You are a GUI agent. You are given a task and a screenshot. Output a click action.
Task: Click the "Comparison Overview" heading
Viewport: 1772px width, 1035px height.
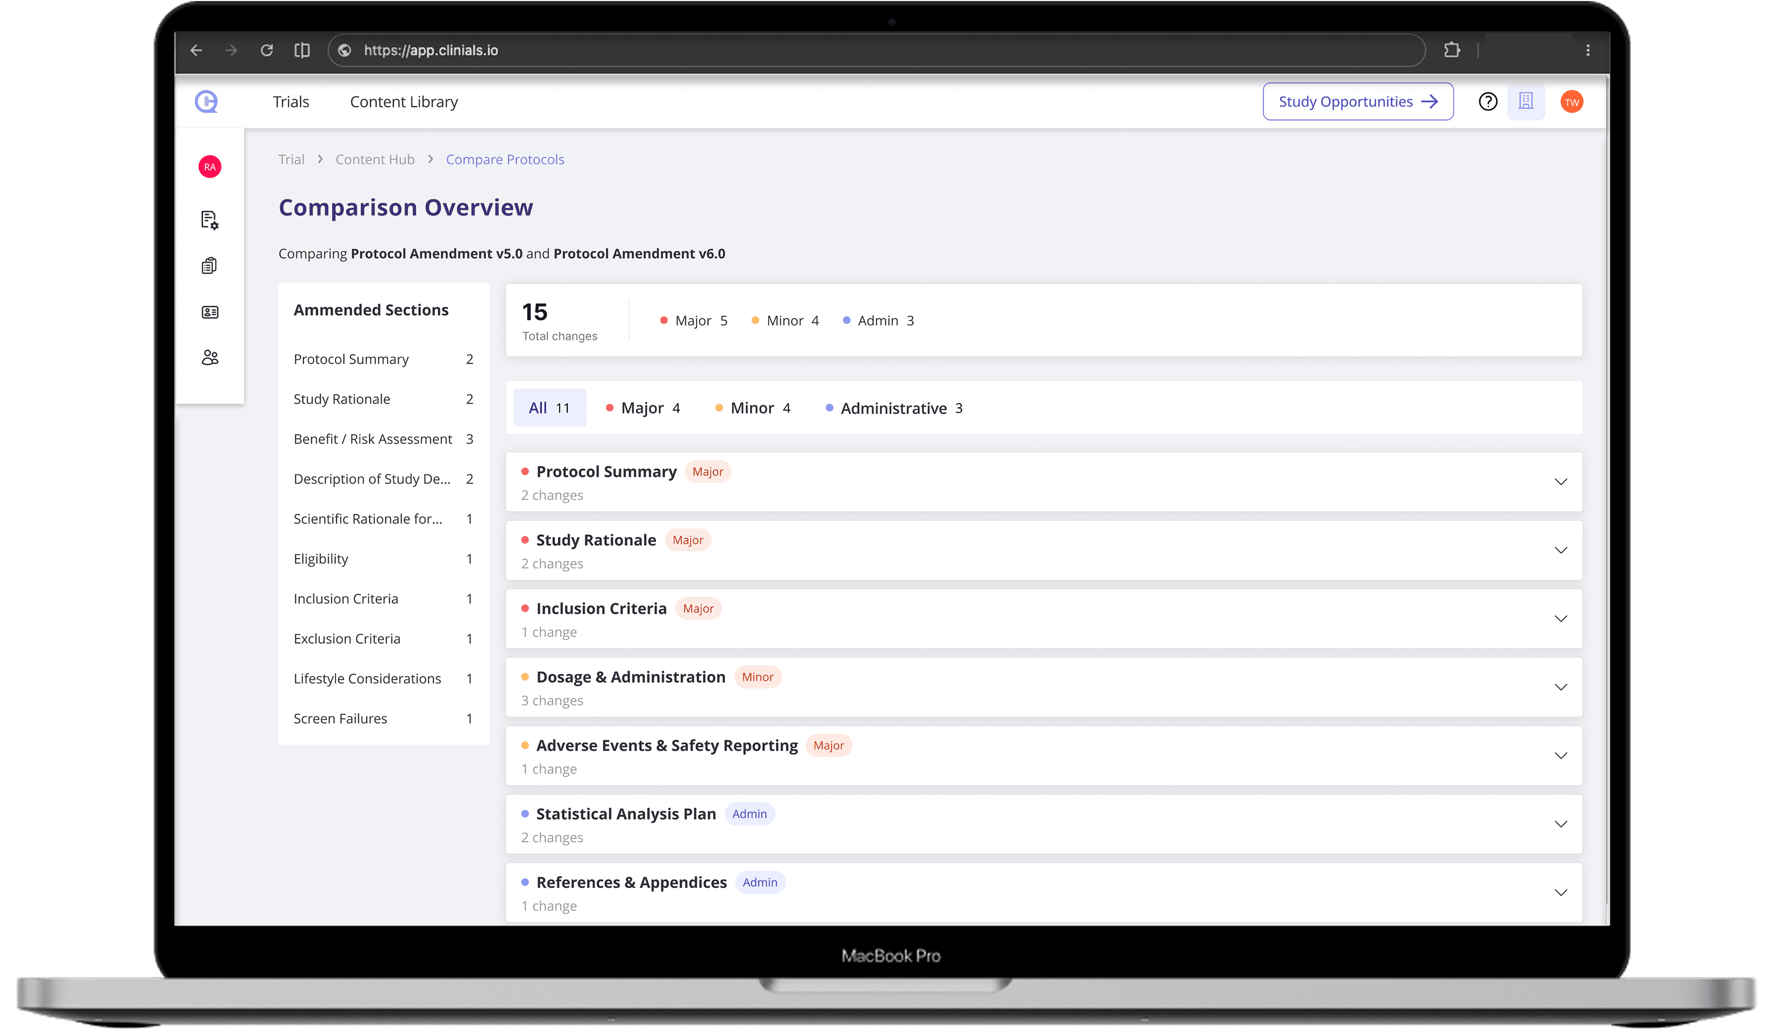coord(406,208)
